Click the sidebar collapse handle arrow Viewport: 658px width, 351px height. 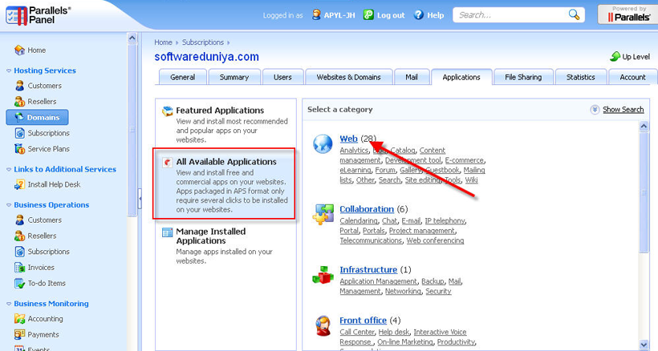coord(140,197)
